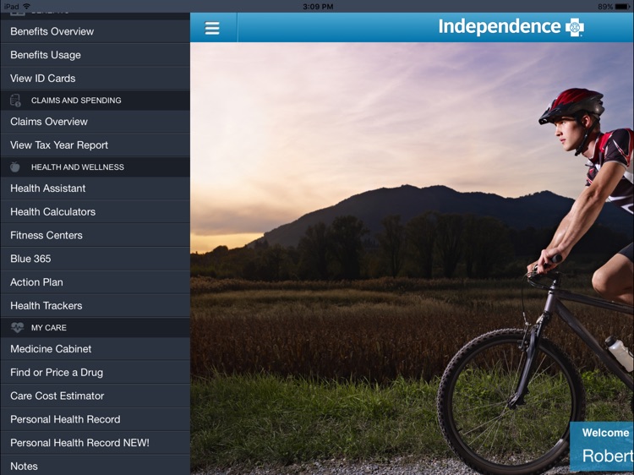Tap the hamburger menu icon

tap(212, 28)
